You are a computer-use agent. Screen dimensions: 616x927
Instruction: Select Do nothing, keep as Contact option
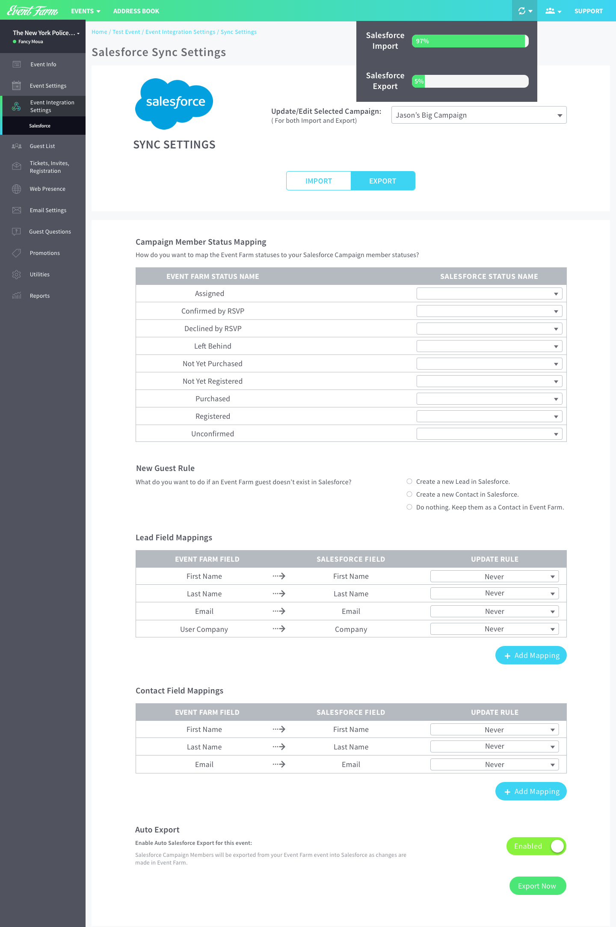[x=409, y=507]
